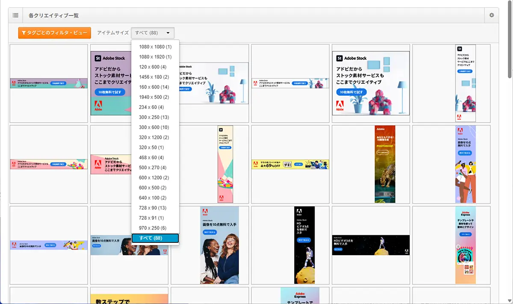Select size 1080 x 1080 (1)
The image size is (513, 304).
(x=155, y=47)
